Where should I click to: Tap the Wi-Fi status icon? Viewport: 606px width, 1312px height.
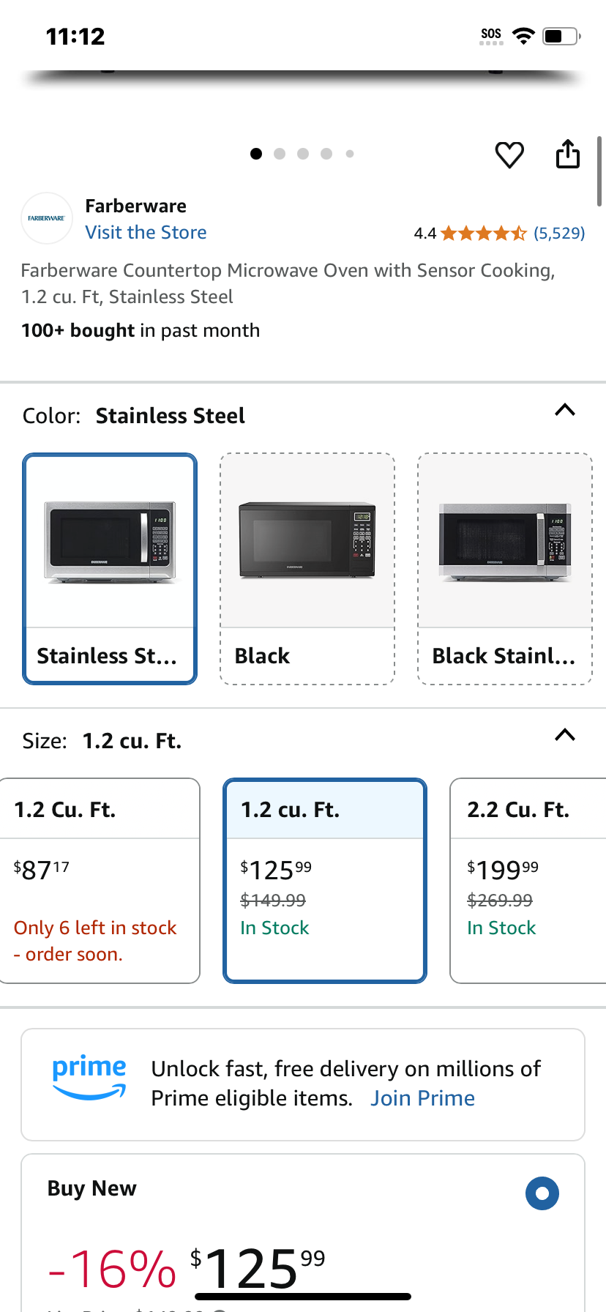pyautogui.click(x=523, y=36)
